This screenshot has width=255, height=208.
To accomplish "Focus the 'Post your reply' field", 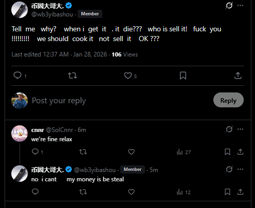I will (120, 101).
